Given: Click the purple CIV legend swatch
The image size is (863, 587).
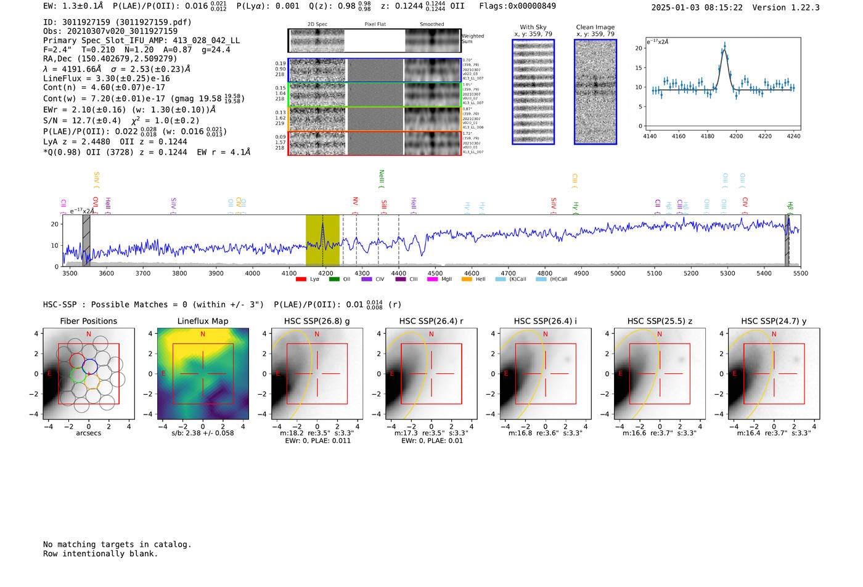Looking at the screenshot, I should pyautogui.click(x=367, y=279).
